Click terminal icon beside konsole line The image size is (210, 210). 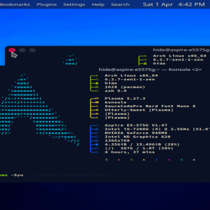point(97,102)
